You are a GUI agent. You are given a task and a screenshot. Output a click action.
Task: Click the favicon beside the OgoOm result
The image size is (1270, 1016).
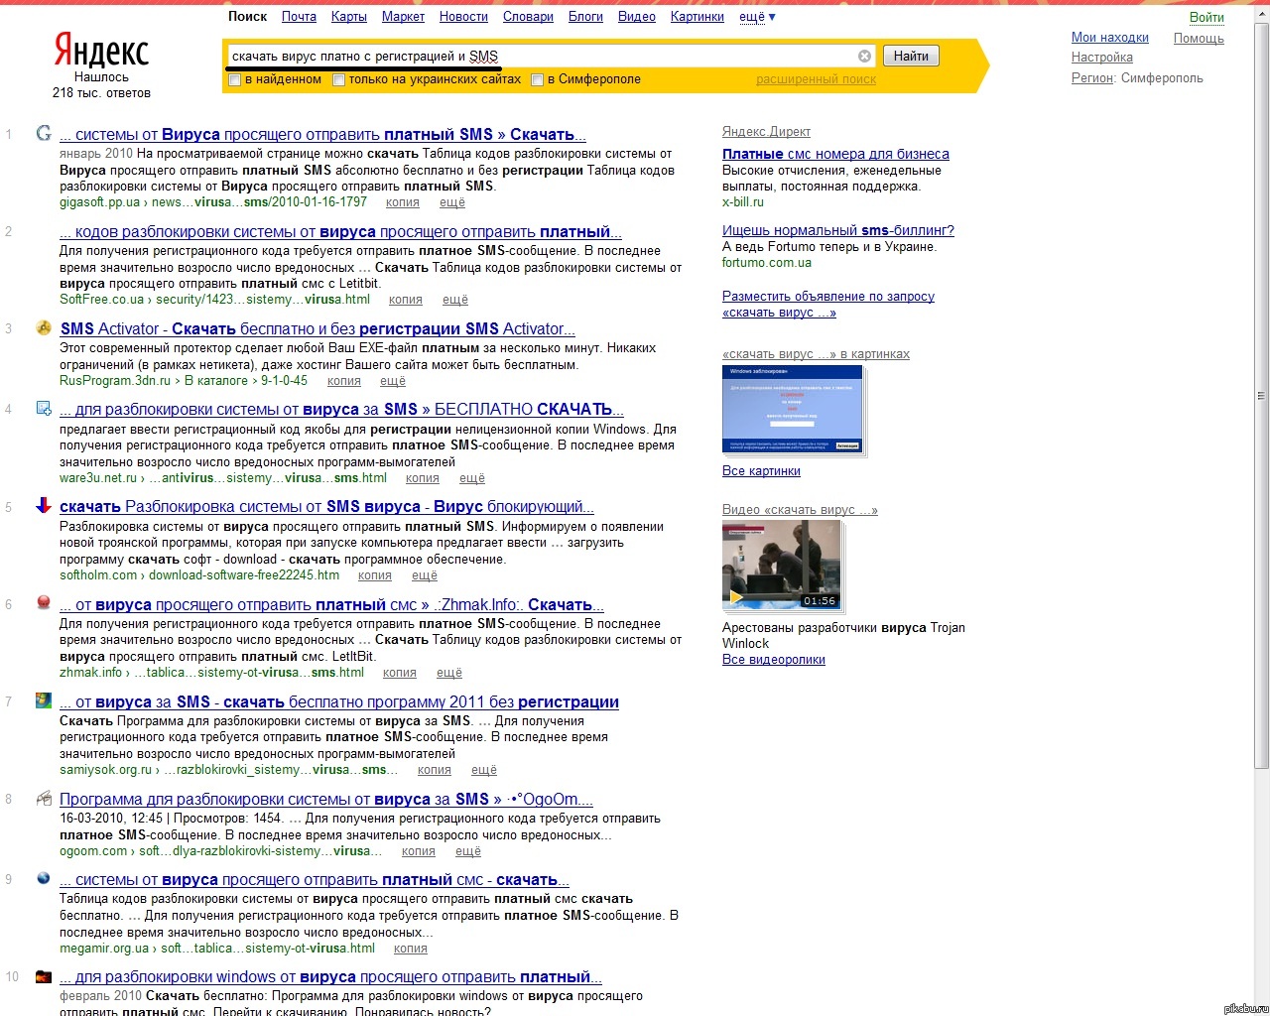(x=44, y=798)
